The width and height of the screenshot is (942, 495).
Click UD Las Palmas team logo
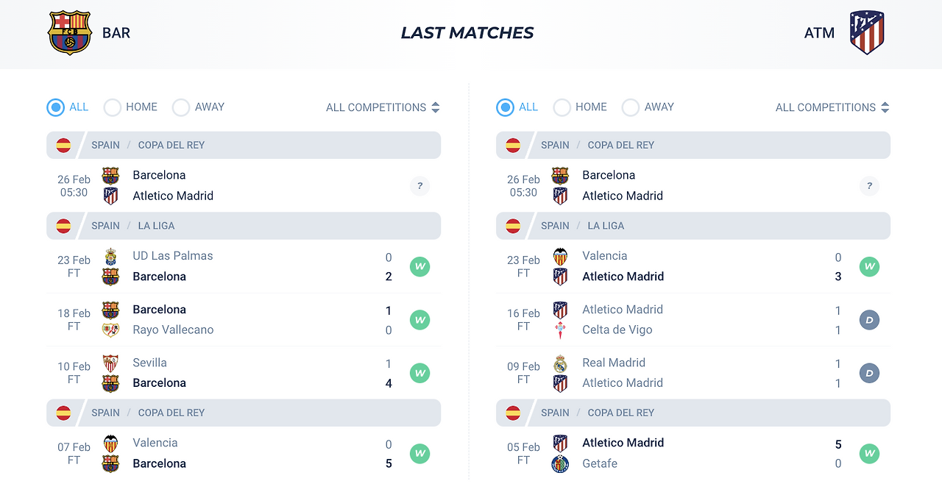pos(110,256)
